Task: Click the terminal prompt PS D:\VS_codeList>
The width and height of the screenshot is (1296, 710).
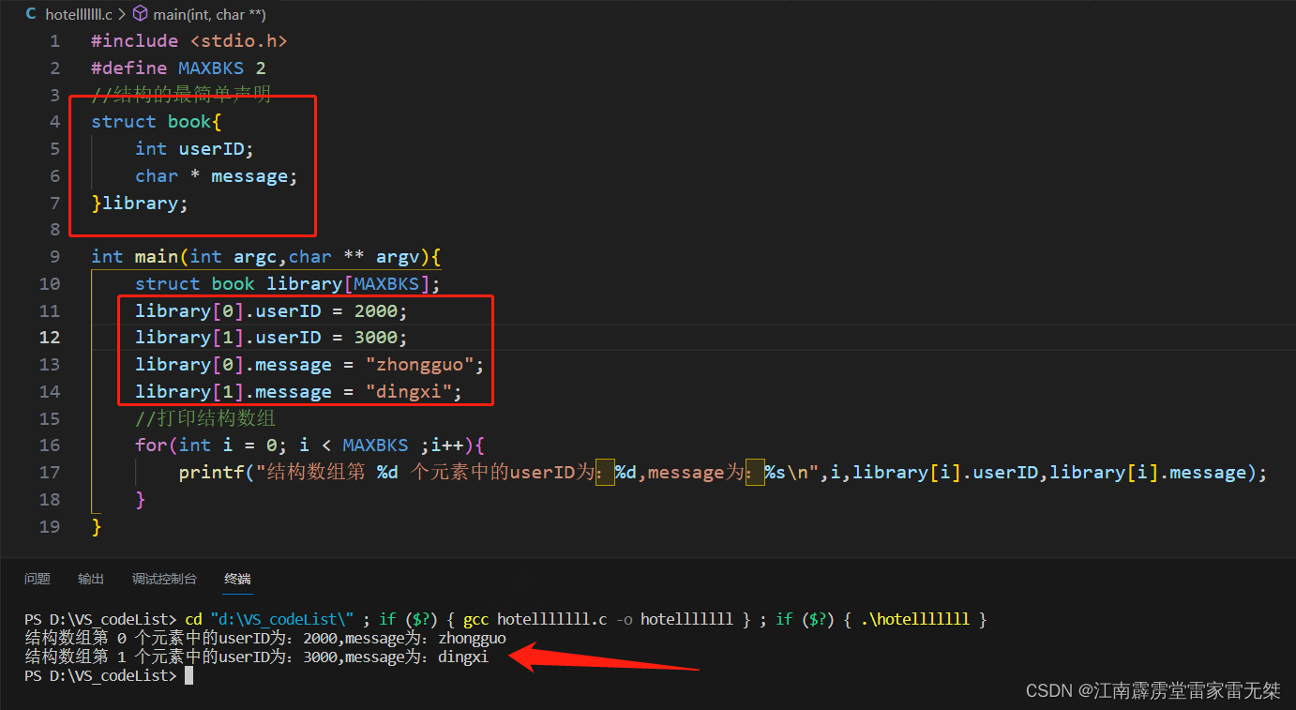Action: [100, 675]
